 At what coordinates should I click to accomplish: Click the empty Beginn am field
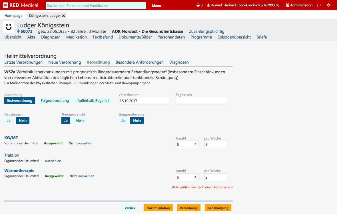(201, 101)
